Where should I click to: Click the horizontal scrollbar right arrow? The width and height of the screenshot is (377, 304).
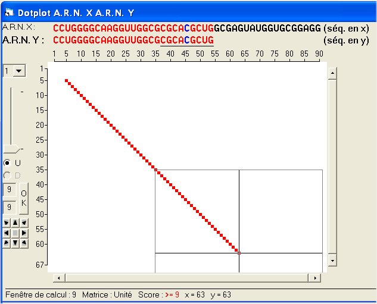click(314, 278)
